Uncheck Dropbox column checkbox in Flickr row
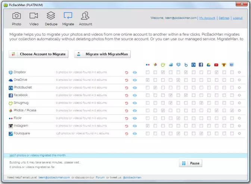 (x=178, y=118)
